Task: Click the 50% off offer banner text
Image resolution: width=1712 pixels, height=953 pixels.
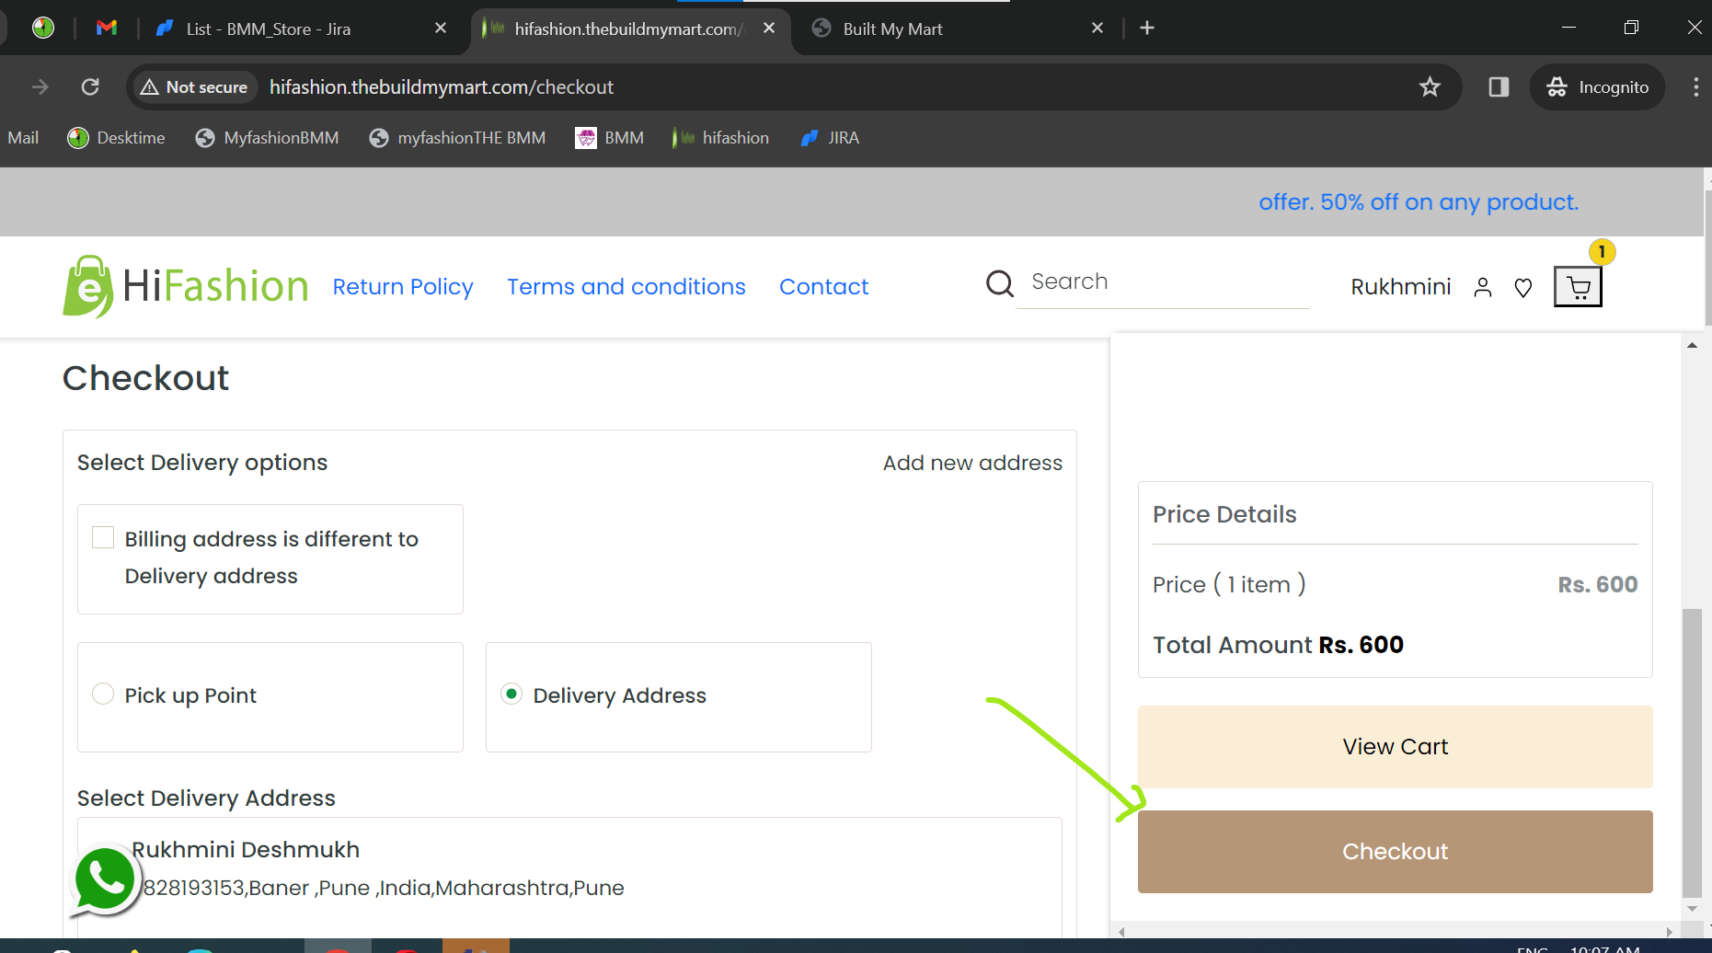Action: (1419, 202)
